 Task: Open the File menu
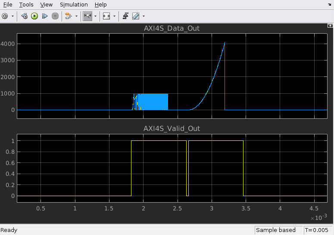[x=8, y=4]
